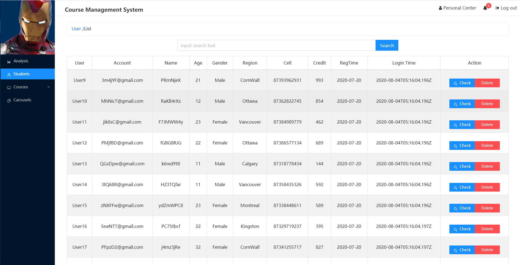Go to the Carousels menu item
This screenshot has width=521, height=265.
click(27, 100)
